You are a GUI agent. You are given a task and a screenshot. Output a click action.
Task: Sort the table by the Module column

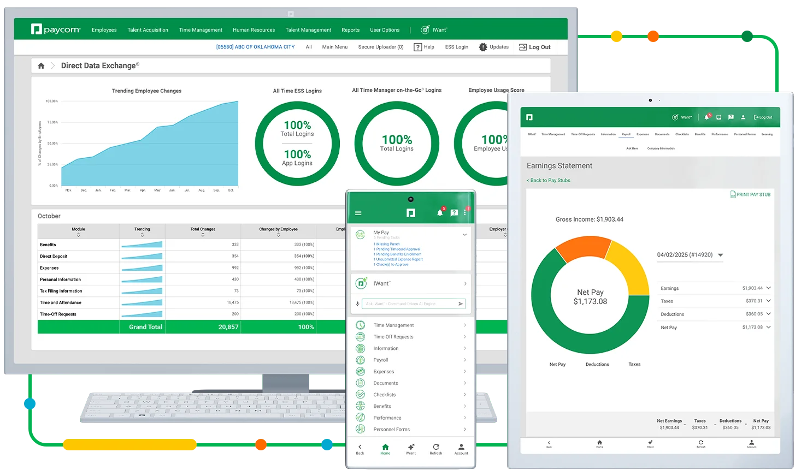(78, 232)
